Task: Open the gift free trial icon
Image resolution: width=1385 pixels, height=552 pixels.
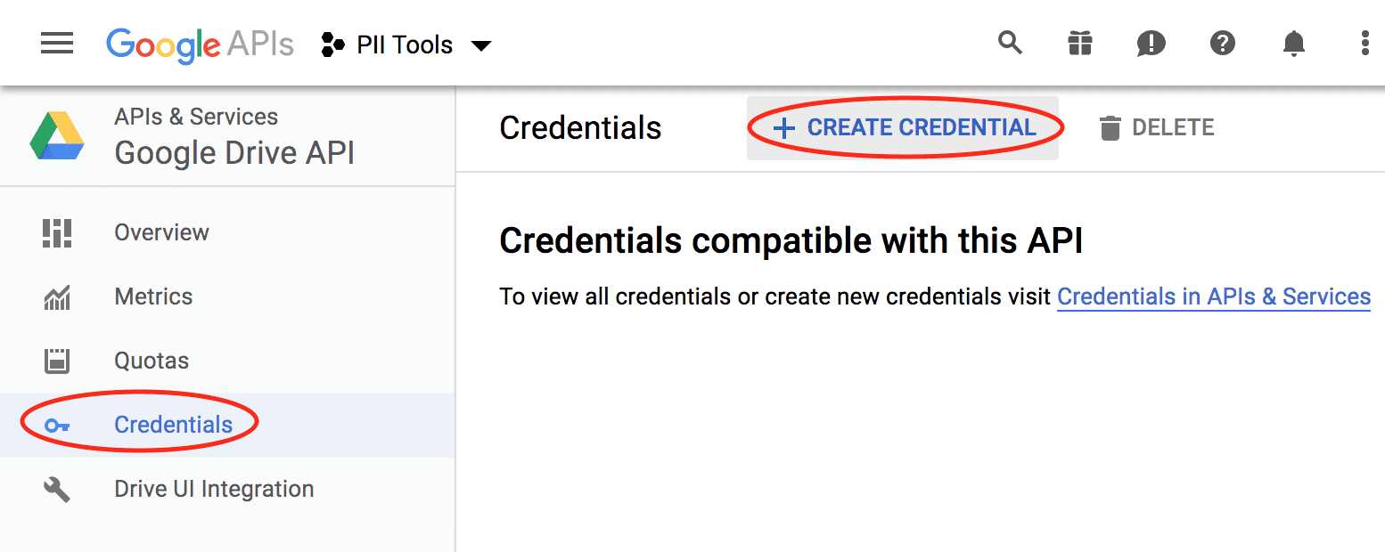Action: [1080, 43]
